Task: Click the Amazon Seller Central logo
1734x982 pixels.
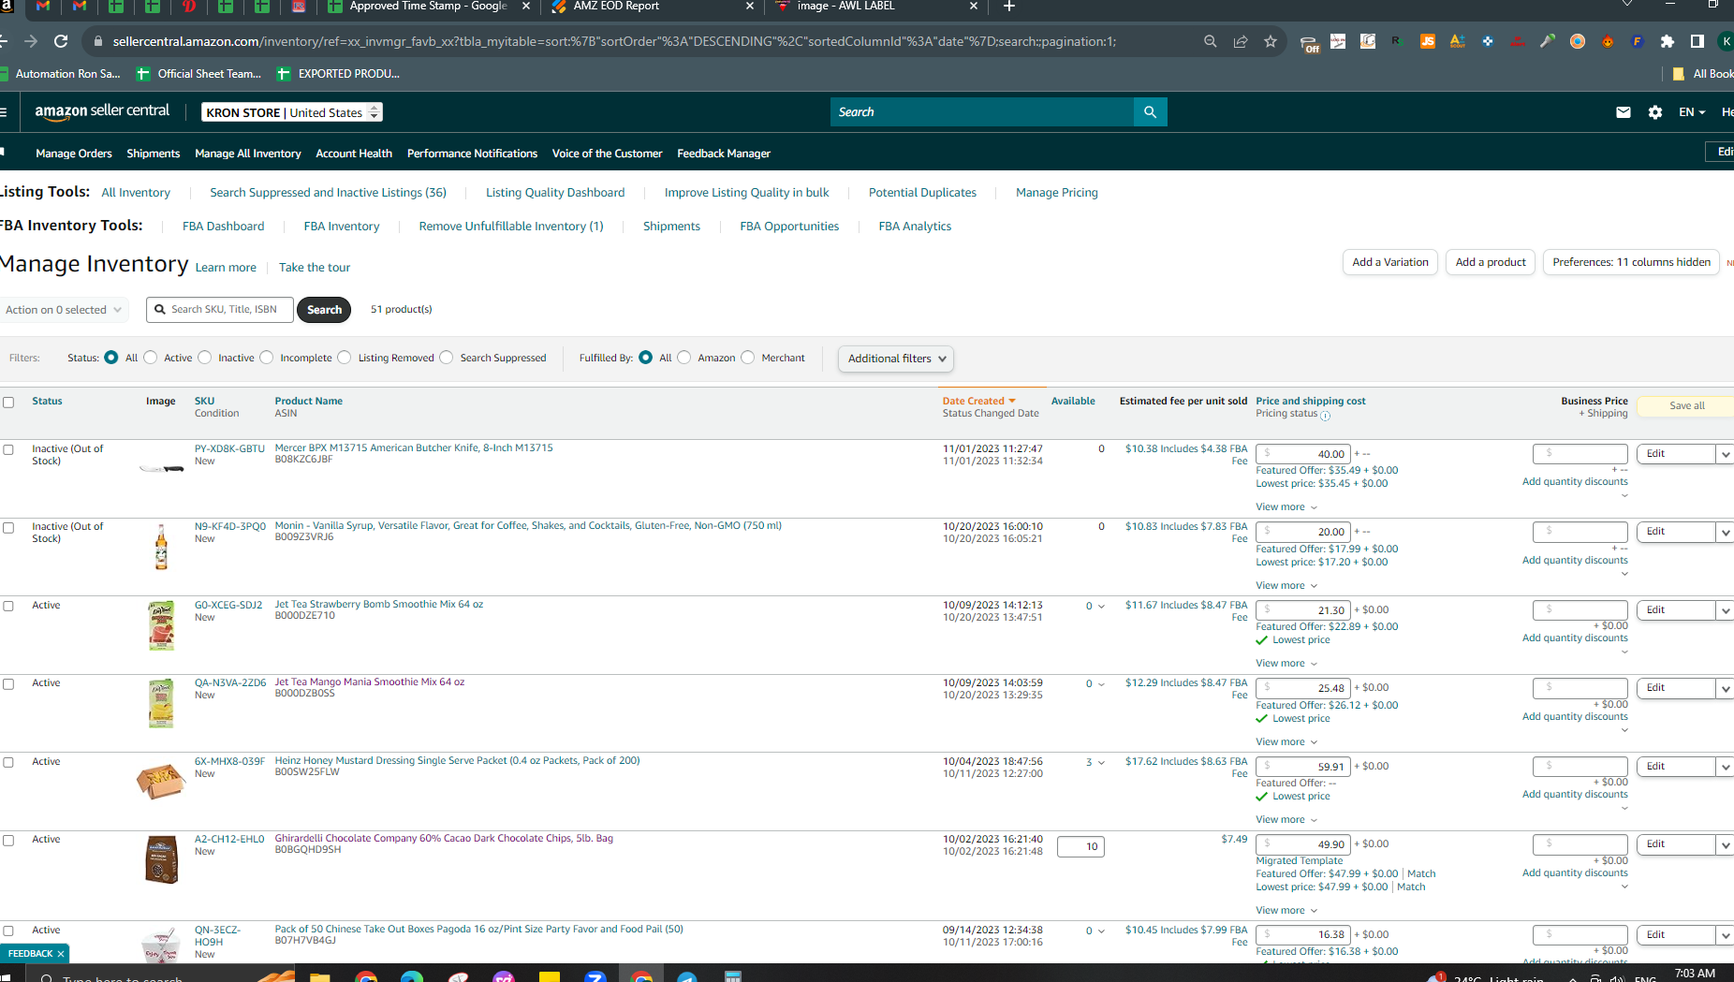Action: 102,111
